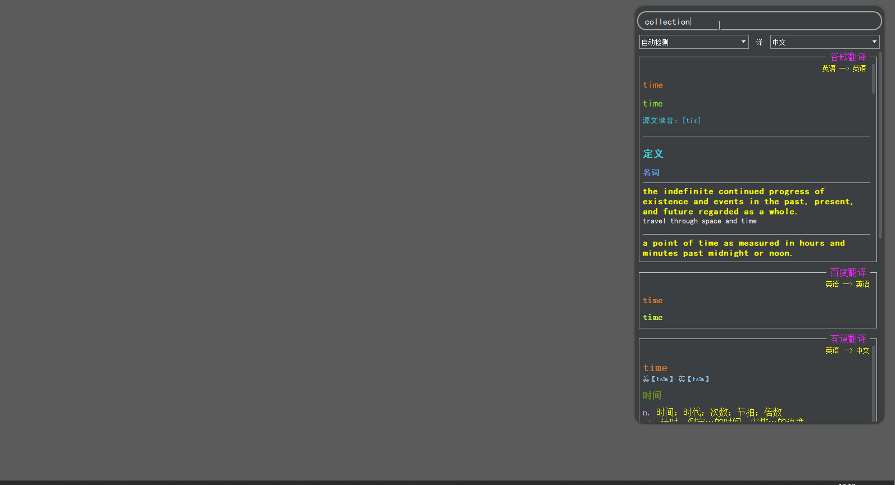
Task: Click the example "travel through space and time"
Action: (699, 221)
